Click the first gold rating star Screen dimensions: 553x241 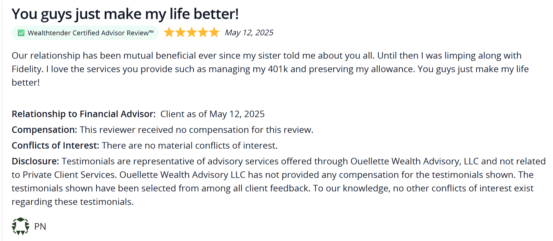(x=169, y=32)
